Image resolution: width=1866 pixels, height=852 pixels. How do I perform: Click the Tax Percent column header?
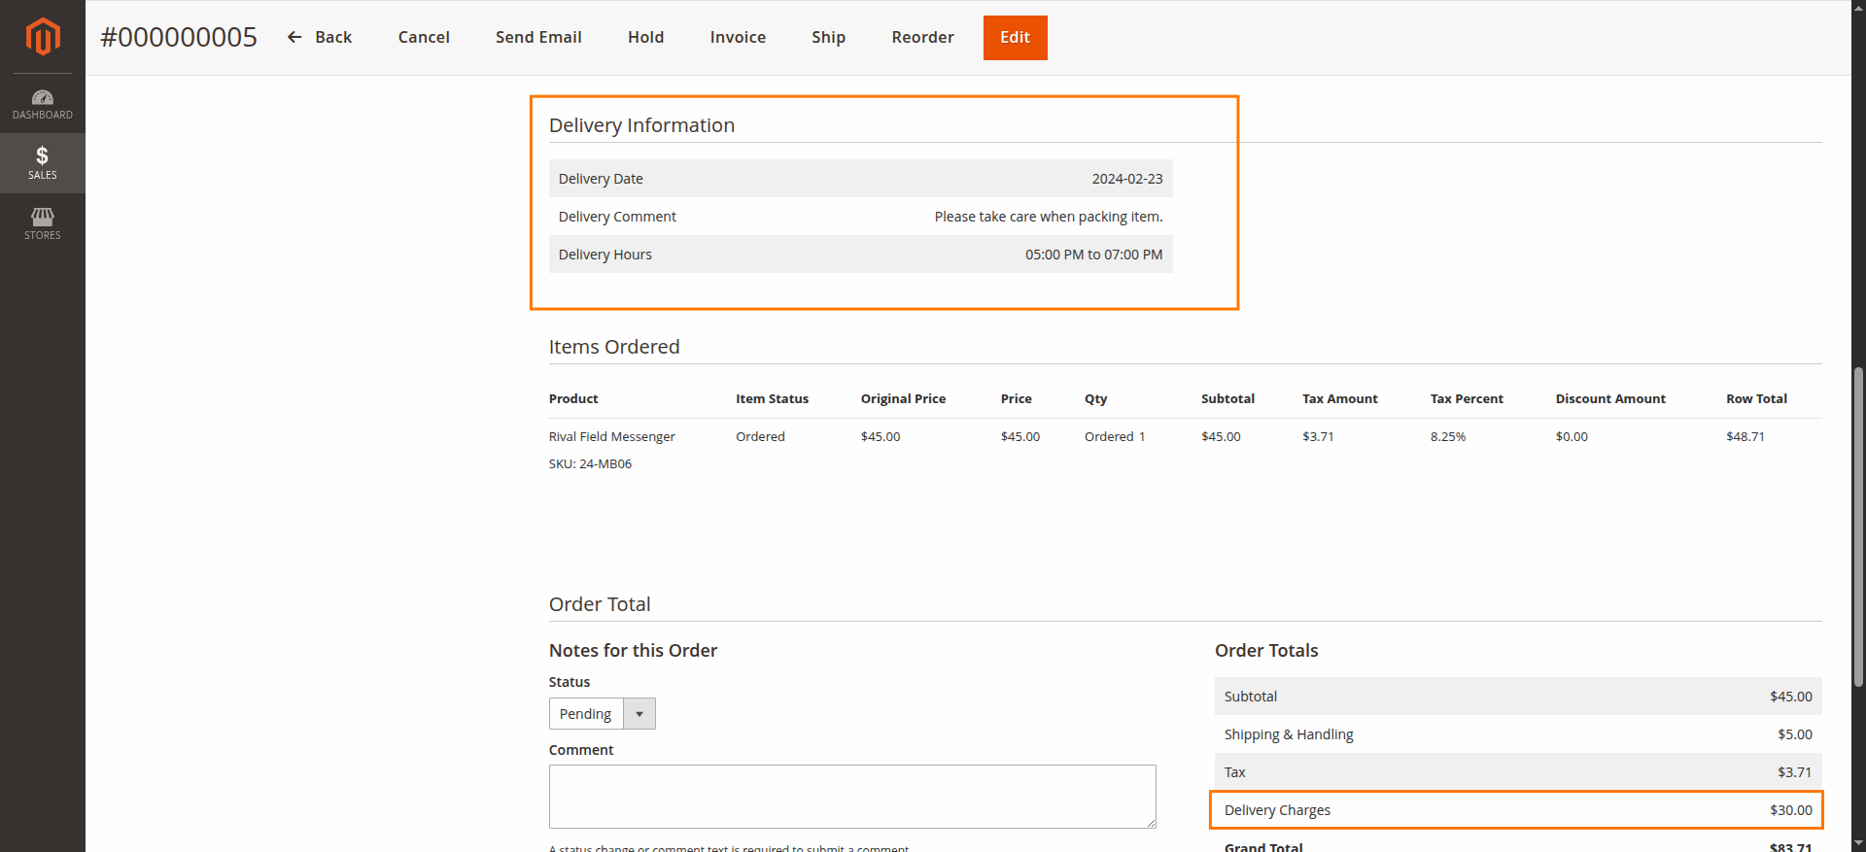pyautogui.click(x=1467, y=398)
